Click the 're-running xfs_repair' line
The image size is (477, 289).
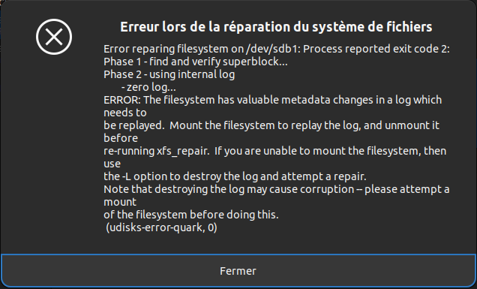(x=274, y=151)
